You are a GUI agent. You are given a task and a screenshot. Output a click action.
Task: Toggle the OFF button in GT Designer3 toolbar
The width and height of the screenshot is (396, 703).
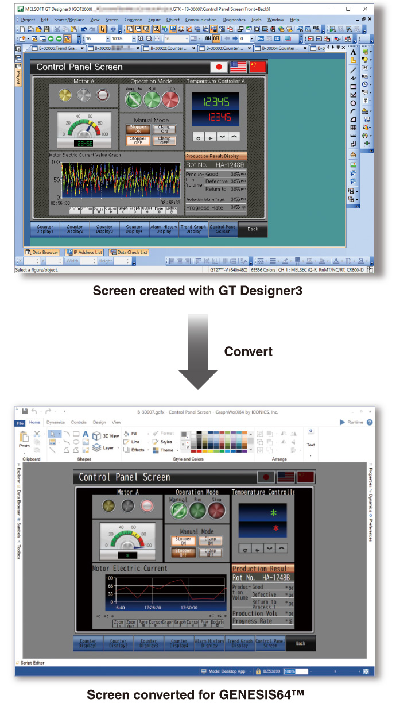216,38
